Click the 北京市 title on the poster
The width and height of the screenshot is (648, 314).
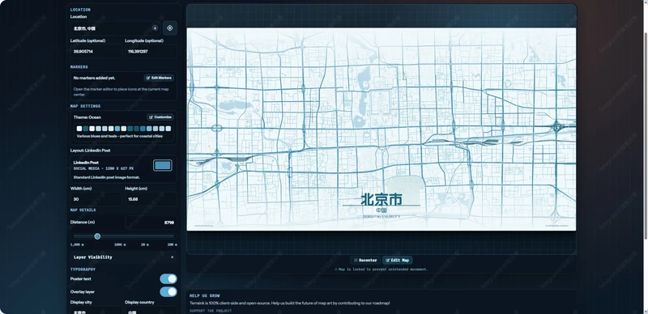(x=382, y=199)
